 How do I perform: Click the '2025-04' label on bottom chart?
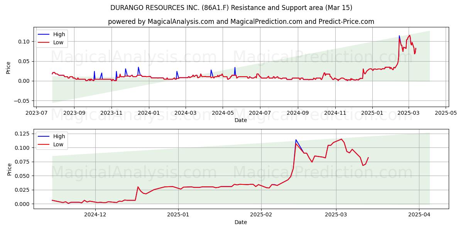[419, 215]
